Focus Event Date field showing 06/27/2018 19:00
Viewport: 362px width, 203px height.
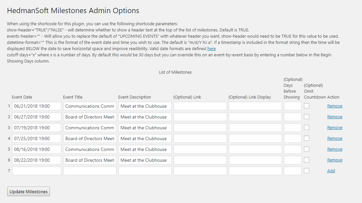tap(37, 117)
